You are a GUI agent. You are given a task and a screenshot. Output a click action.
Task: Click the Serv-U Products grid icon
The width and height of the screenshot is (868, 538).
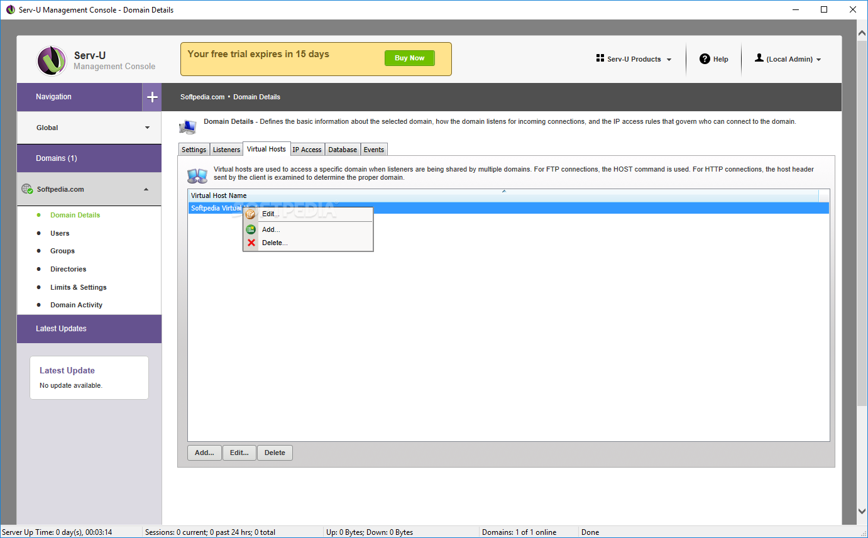pyautogui.click(x=600, y=58)
